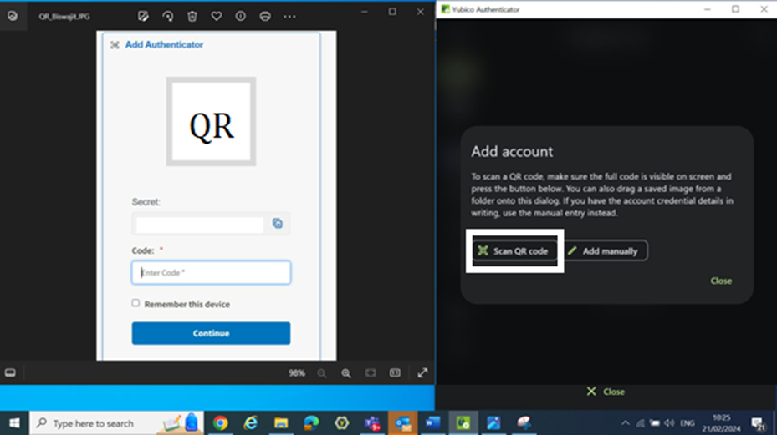Click the QR_Biswajit.JPG file name in Photos
The height and width of the screenshot is (435, 777).
pos(64,17)
